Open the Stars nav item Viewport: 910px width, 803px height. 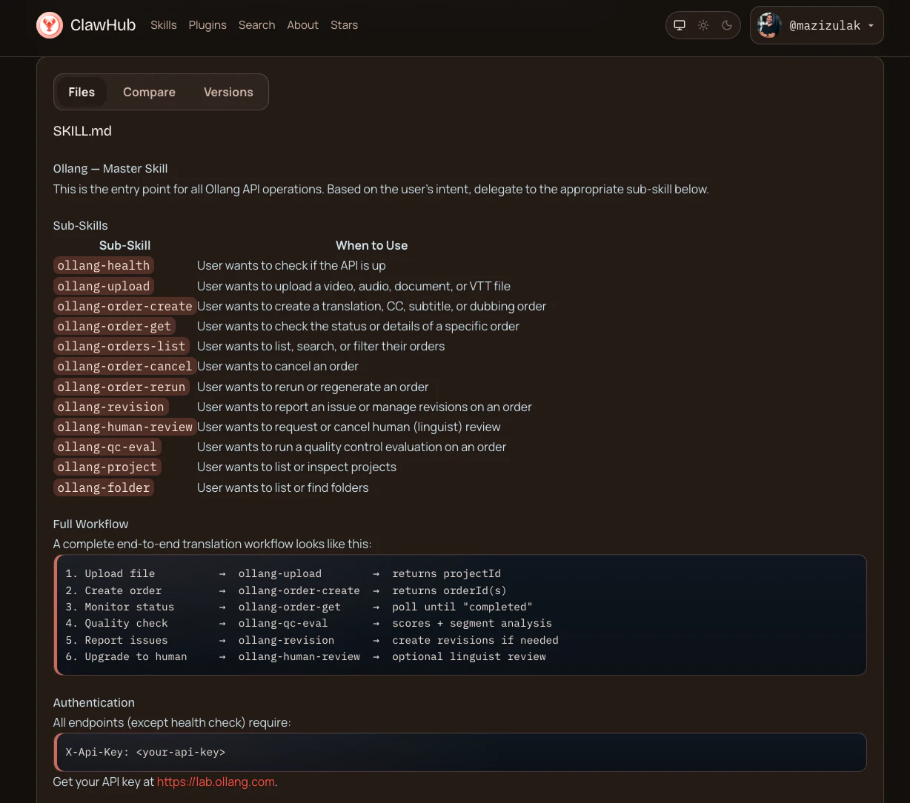pyautogui.click(x=344, y=25)
